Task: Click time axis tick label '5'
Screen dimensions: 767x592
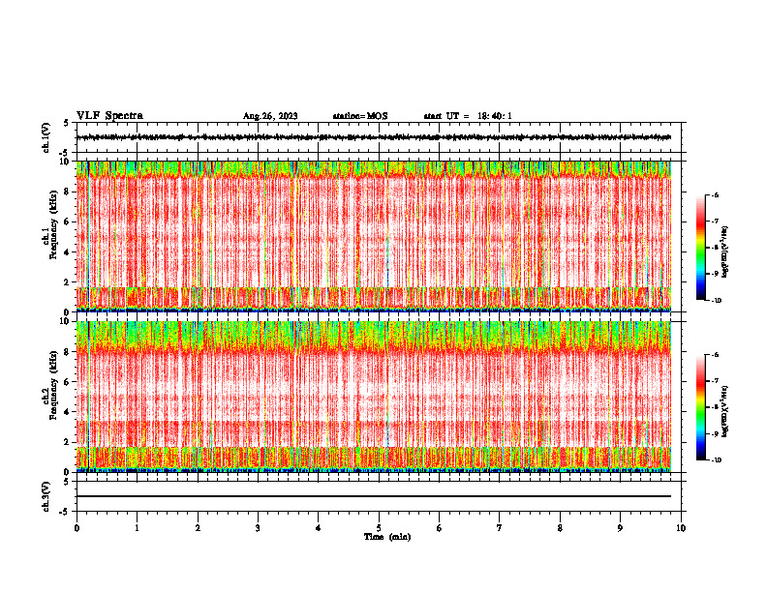Action: [379, 528]
